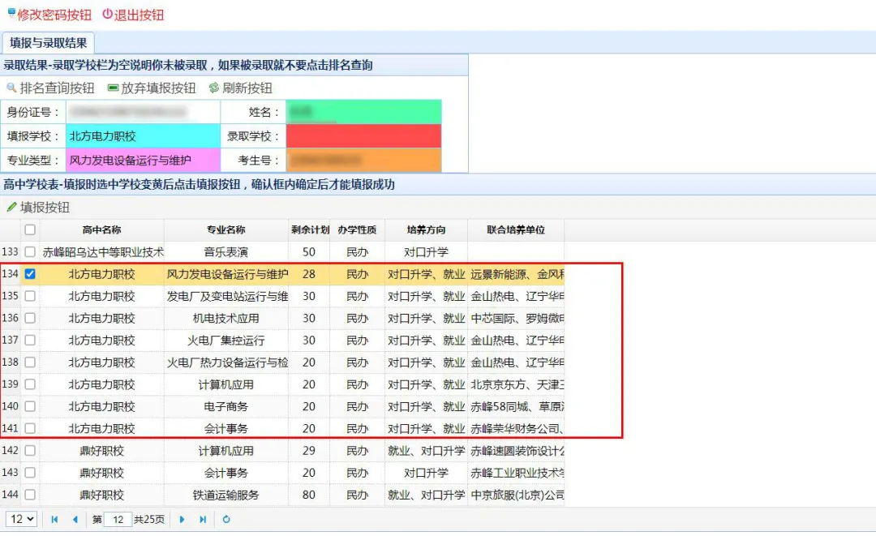The image size is (876, 536).
Task: Open the 修改密码按钮 link
Action: pos(54,15)
